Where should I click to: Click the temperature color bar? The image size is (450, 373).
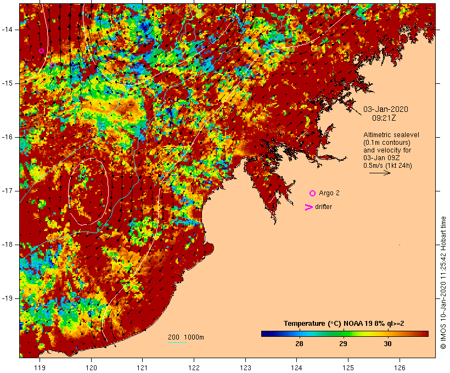345,334
